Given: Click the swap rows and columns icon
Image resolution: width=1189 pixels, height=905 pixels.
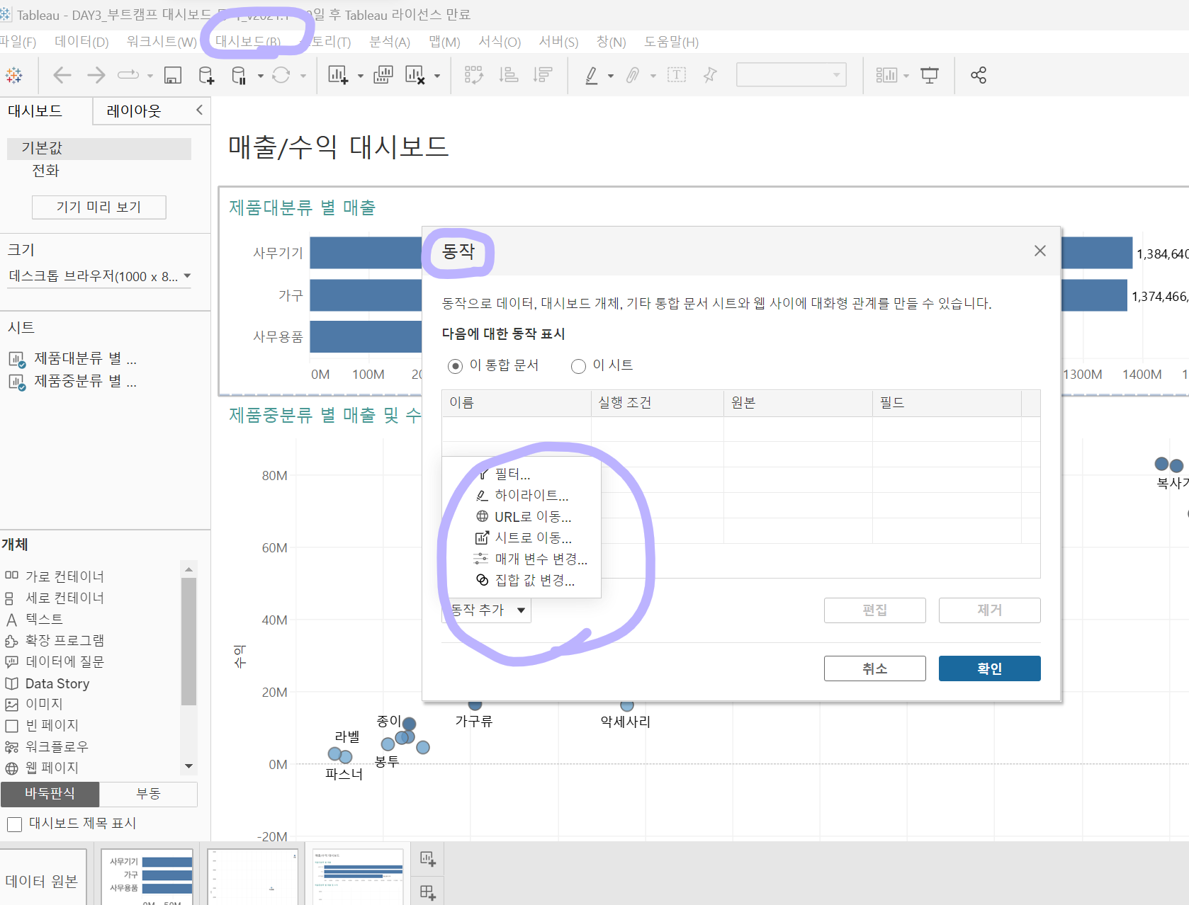Looking at the screenshot, I should (x=473, y=75).
